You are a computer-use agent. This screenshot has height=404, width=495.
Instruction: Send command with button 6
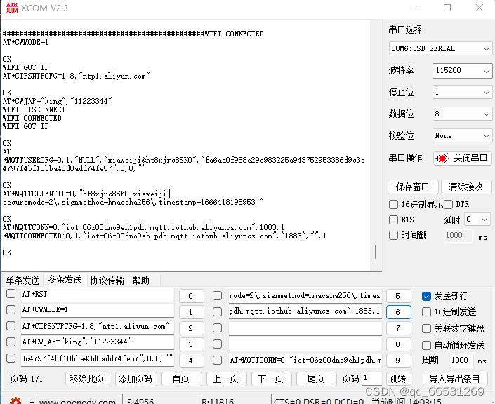[398, 312]
